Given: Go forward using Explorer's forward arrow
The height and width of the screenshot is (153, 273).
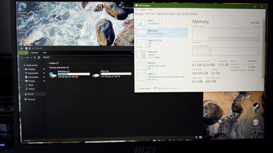Looking at the screenshot, I should 27,58.
